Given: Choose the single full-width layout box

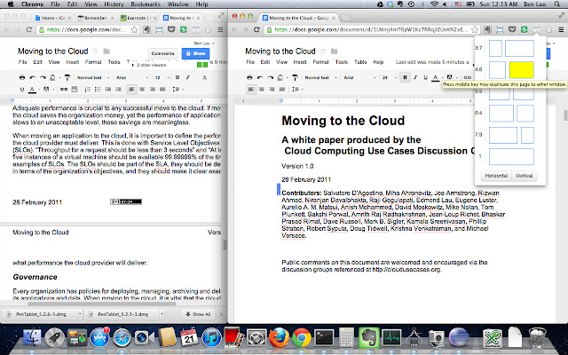Looking at the screenshot, I should tap(511, 156).
